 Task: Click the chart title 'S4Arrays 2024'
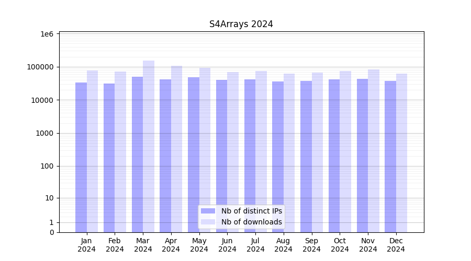tap(241, 24)
